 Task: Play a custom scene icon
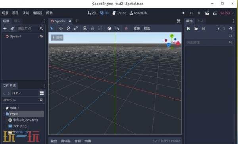pos(215,13)
